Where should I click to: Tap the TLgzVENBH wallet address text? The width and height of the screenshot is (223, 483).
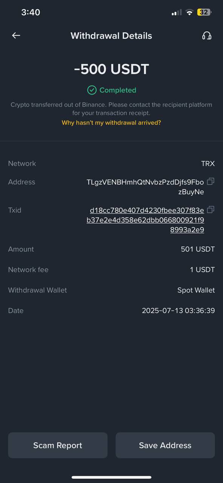point(145,187)
